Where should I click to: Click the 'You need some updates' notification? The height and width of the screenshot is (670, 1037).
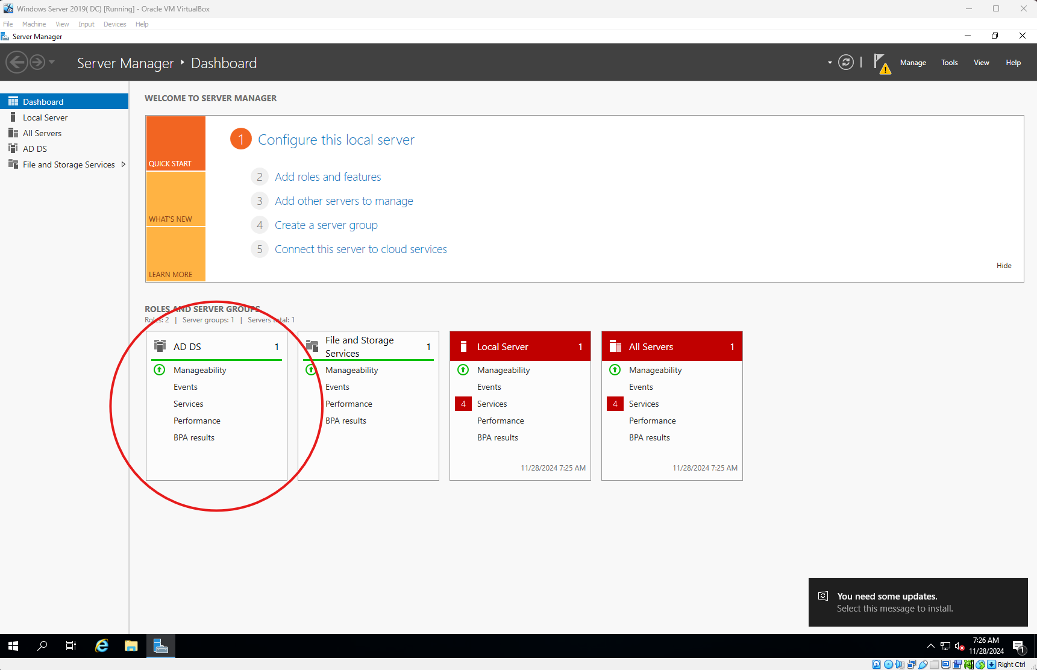click(x=918, y=603)
